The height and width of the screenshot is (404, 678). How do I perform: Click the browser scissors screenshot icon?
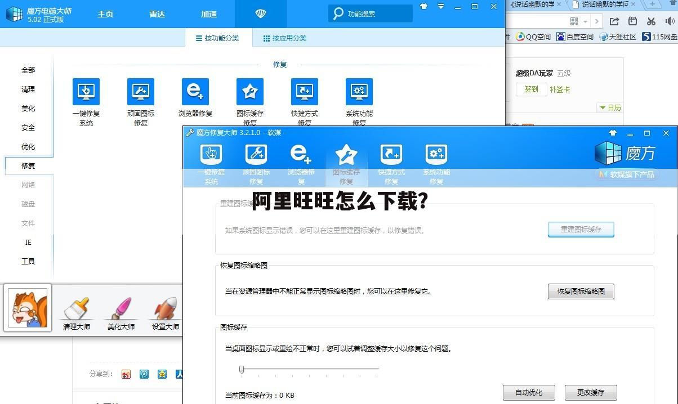[651, 21]
